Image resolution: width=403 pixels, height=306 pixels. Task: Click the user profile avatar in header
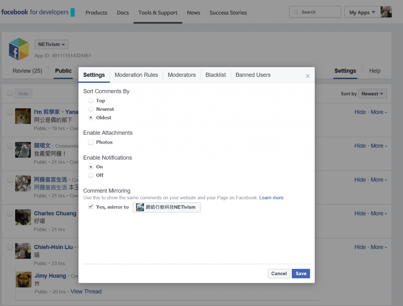coord(386,12)
